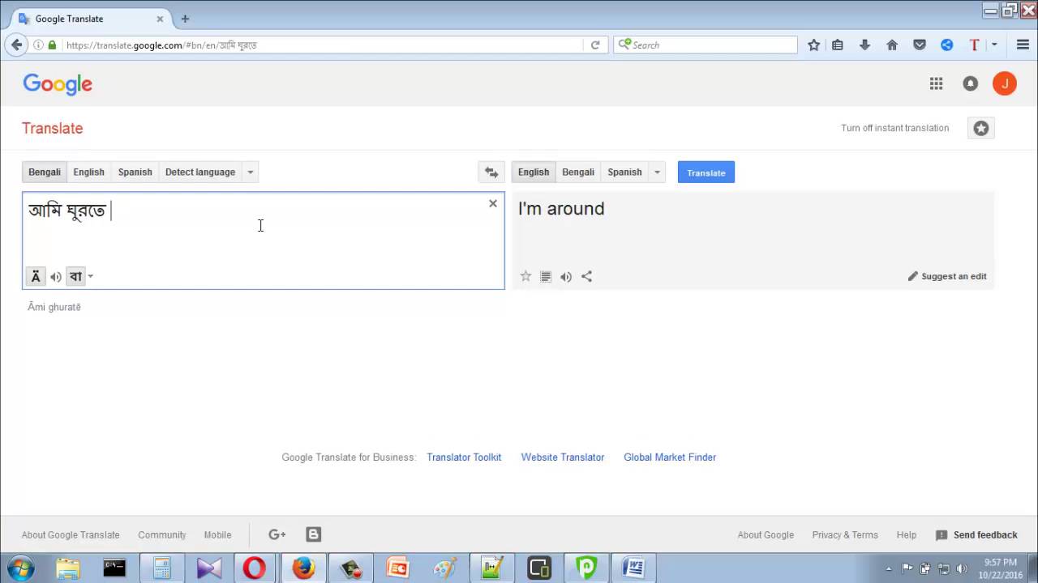Image resolution: width=1038 pixels, height=583 pixels.
Task: Turn off instant translation
Action: (x=894, y=128)
